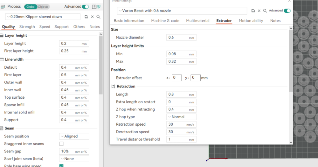Screen dimensions: 318x167
Task: Close the Printer settings dialog
Action: [x=289, y=1]
